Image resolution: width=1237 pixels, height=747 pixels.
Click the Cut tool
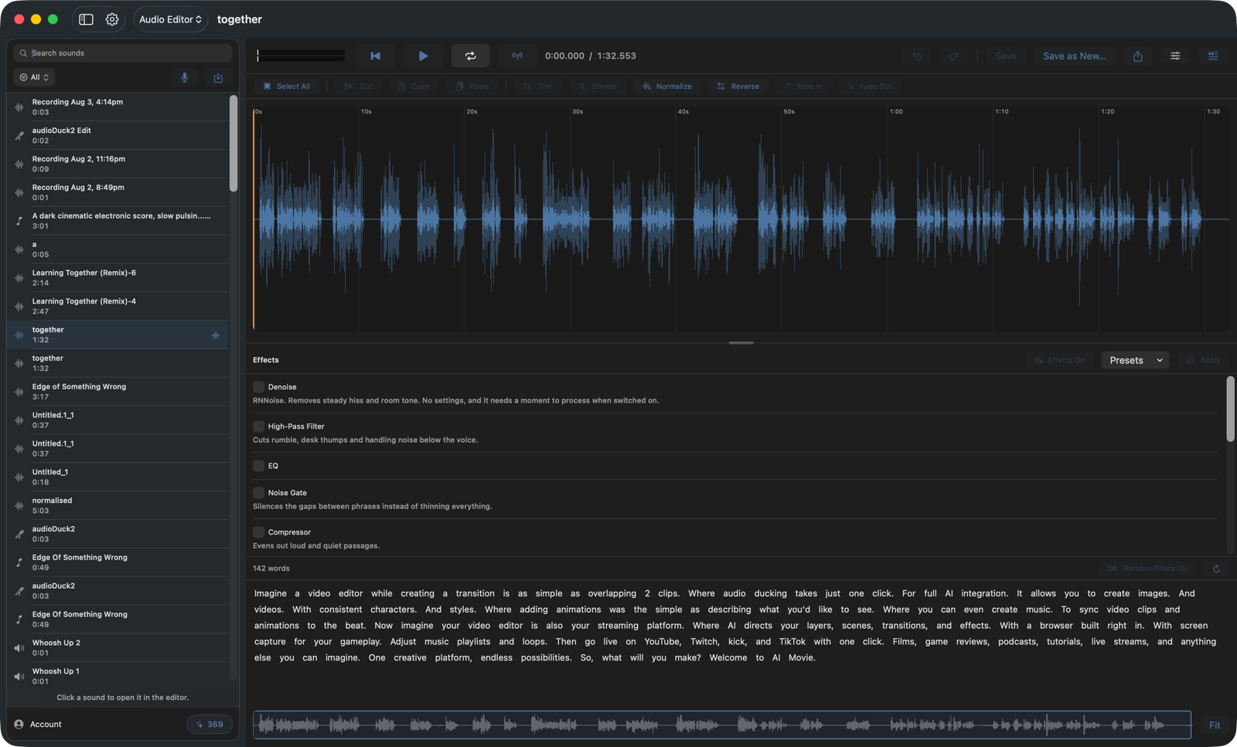coord(358,87)
